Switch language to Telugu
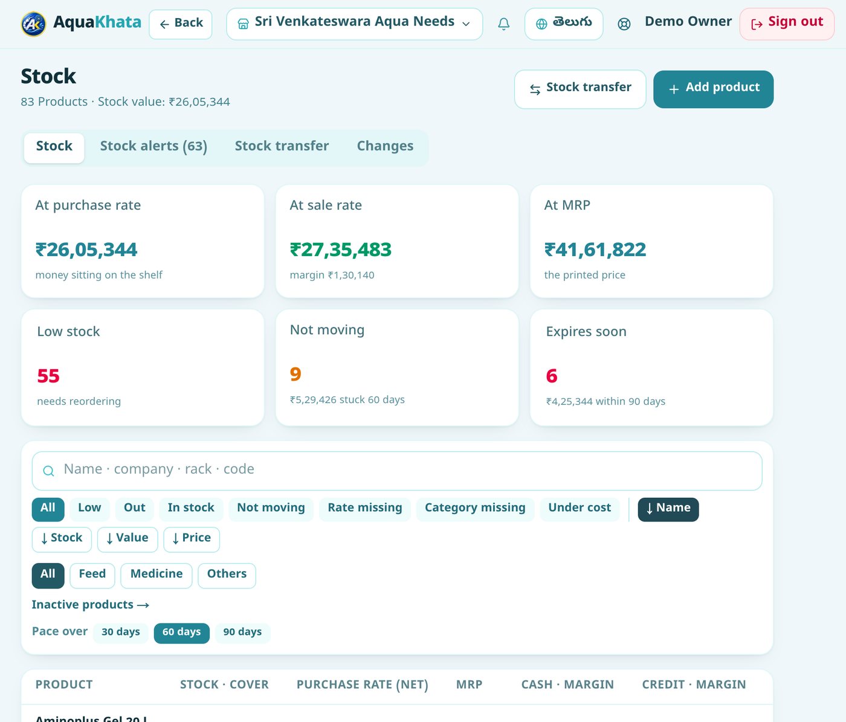The height and width of the screenshot is (722, 846). point(564,24)
